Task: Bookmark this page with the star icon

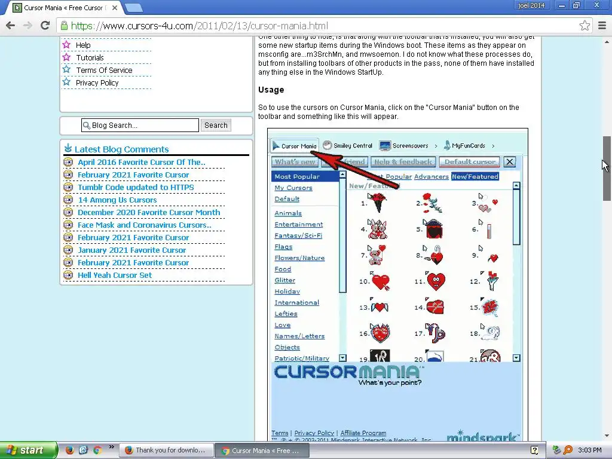Action: [585, 26]
